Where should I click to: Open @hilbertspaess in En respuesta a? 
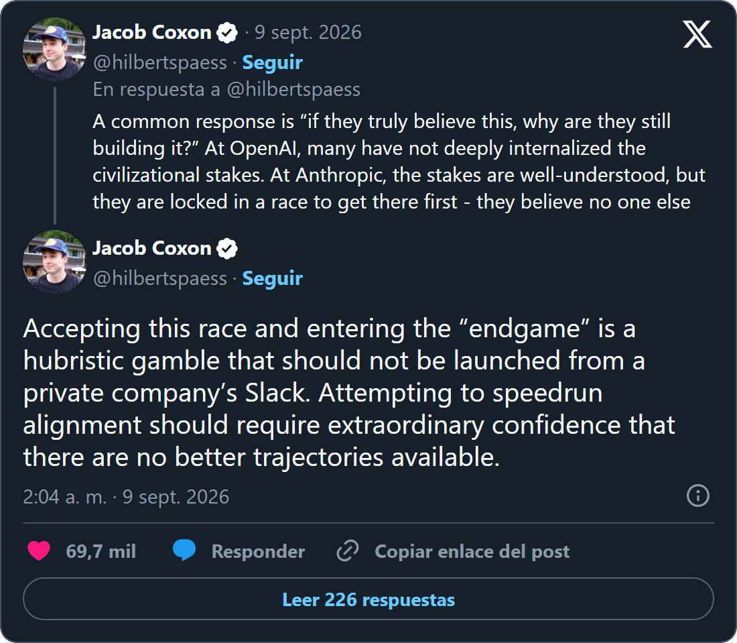293,89
